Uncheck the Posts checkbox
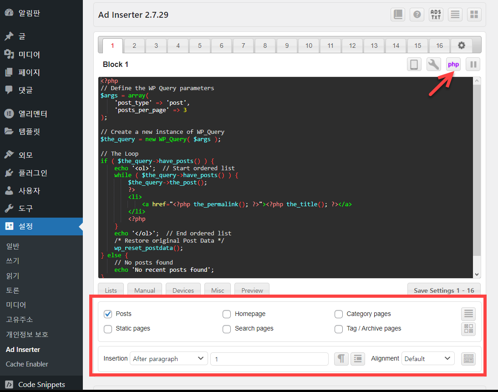The width and height of the screenshot is (498, 392). click(x=108, y=314)
